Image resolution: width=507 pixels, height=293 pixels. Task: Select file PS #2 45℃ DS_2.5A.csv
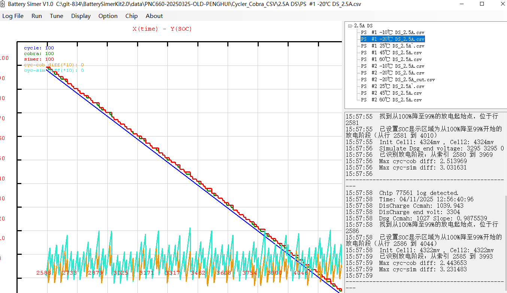pyautogui.click(x=391, y=93)
